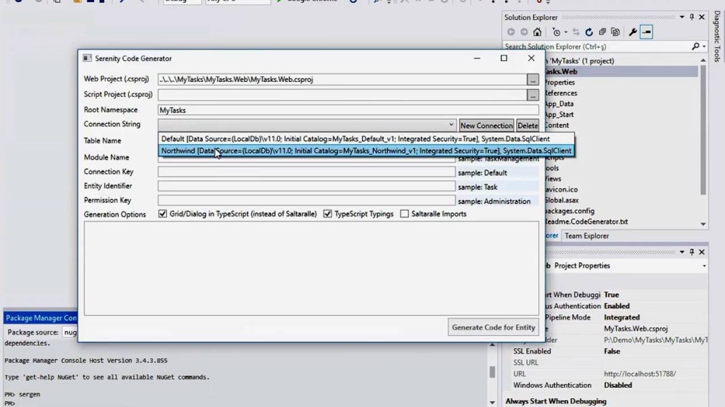Toggle the Pending Changes Filter clock icon
Screen dimensions: 725x407
[x=557, y=32]
